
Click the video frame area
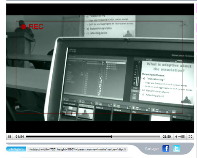(100, 68)
